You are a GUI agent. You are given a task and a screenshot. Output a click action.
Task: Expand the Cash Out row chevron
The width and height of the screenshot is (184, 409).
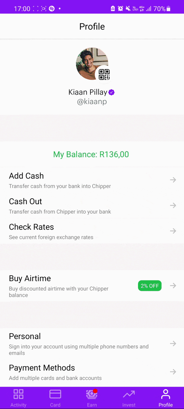[x=173, y=205]
